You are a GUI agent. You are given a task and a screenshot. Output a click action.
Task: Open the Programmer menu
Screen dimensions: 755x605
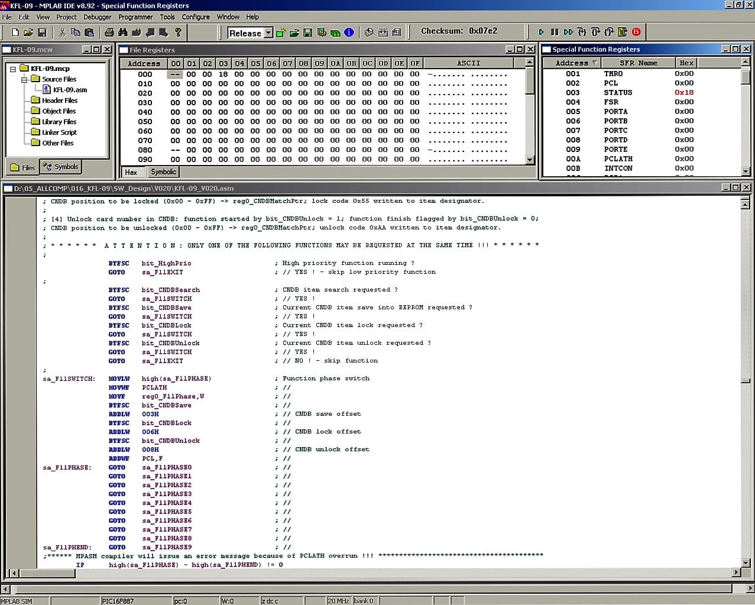(135, 17)
